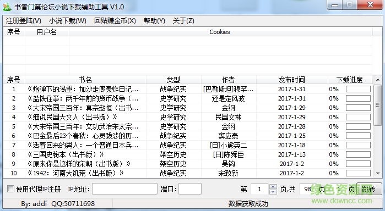Minimize the window
The image size is (385, 211).
coord(335,5)
